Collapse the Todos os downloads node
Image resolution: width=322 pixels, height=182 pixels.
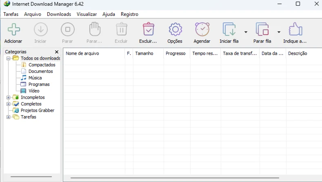pos(9,58)
